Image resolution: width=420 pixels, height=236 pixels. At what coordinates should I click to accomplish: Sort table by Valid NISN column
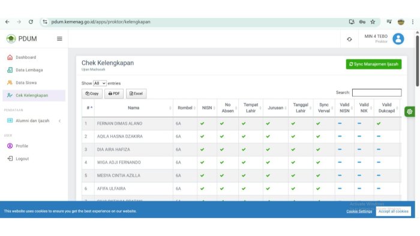344,108
